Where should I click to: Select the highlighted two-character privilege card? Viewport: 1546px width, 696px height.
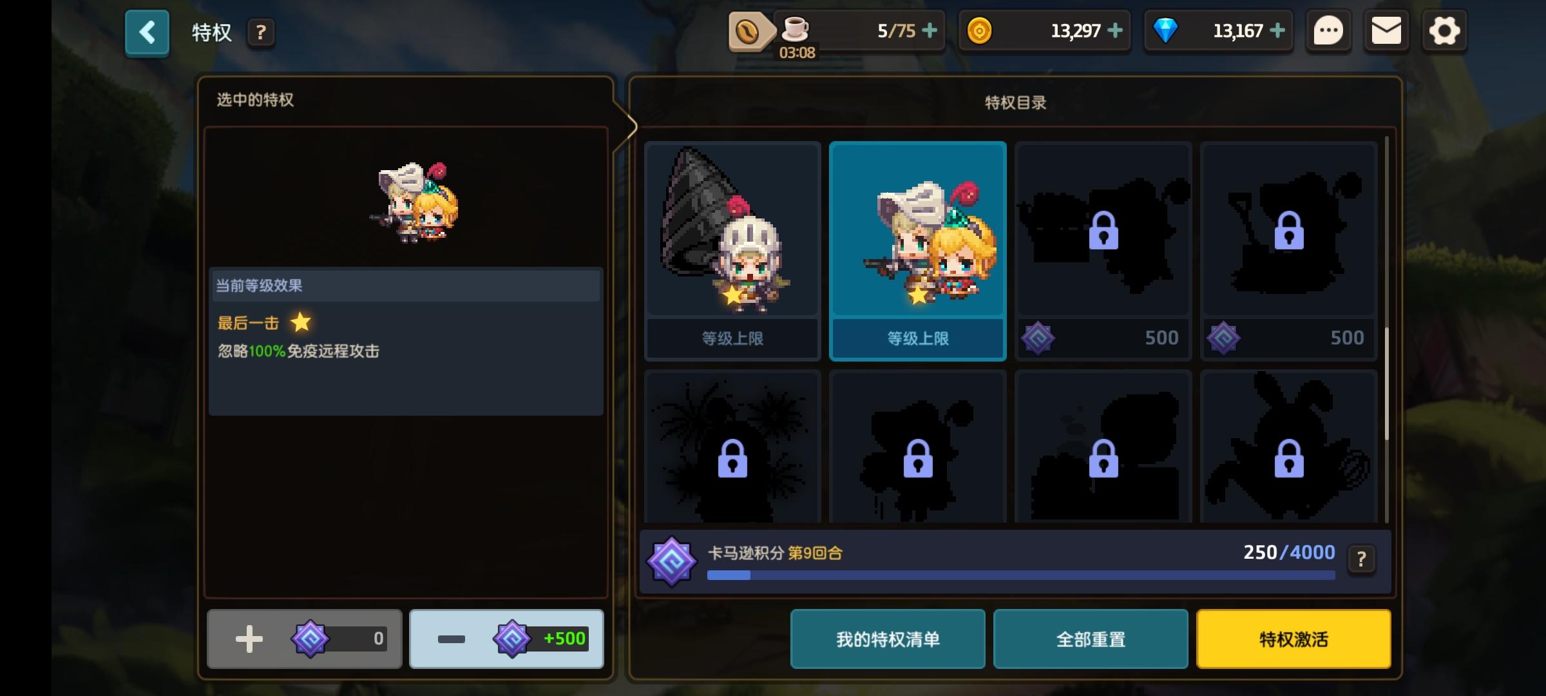[x=918, y=251]
